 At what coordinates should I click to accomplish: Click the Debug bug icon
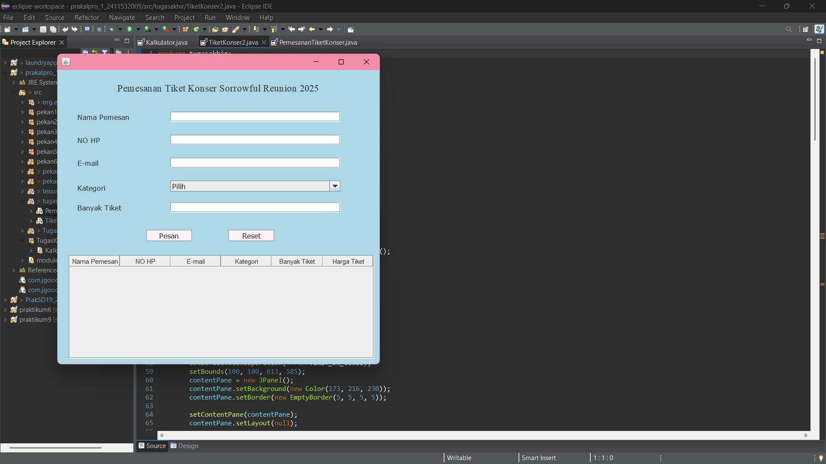(111, 29)
